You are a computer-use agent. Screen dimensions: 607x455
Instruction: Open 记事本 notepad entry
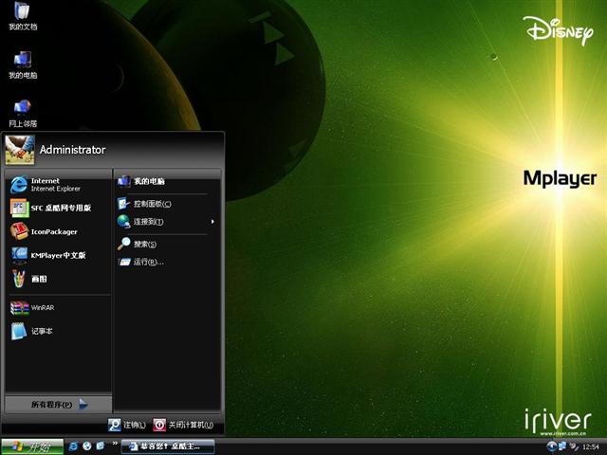click(x=58, y=331)
